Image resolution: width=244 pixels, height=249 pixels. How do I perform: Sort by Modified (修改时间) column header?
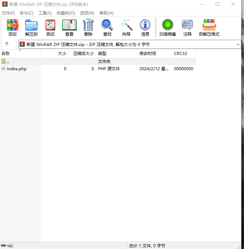[155, 54]
